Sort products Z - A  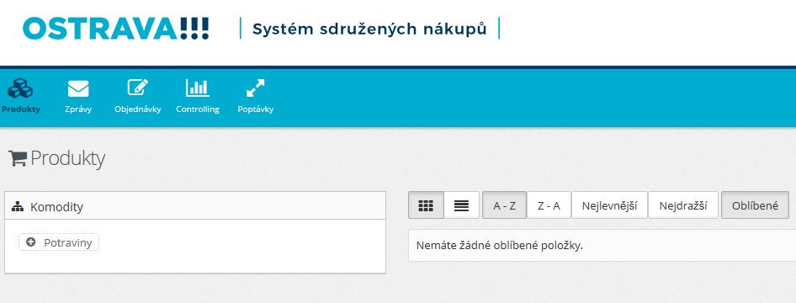549,205
